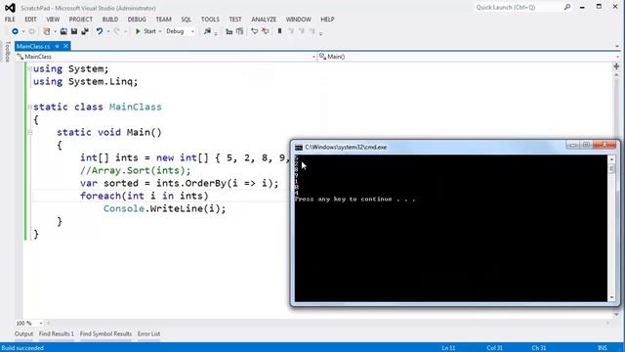This screenshot has height=352, width=625.
Task: Comment out the selected lines icon
Action: tap(254, 31)
